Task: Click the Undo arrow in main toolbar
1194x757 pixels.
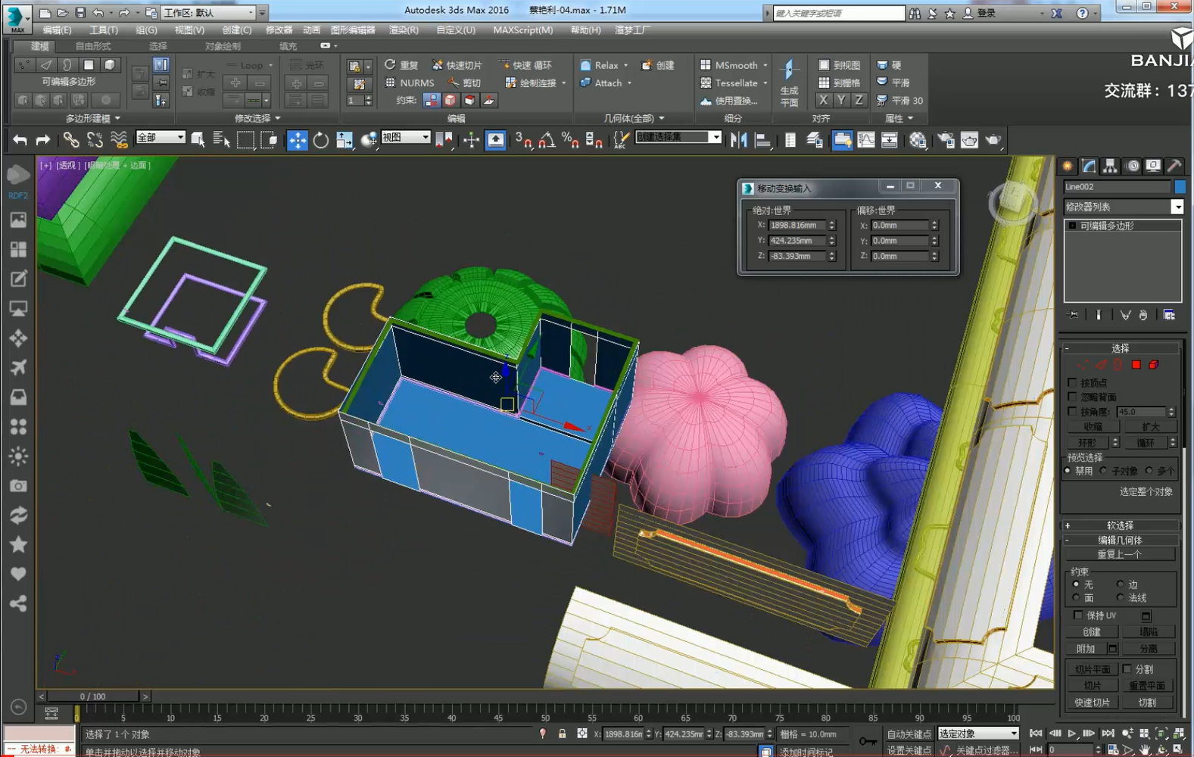Action: point(20,140)
